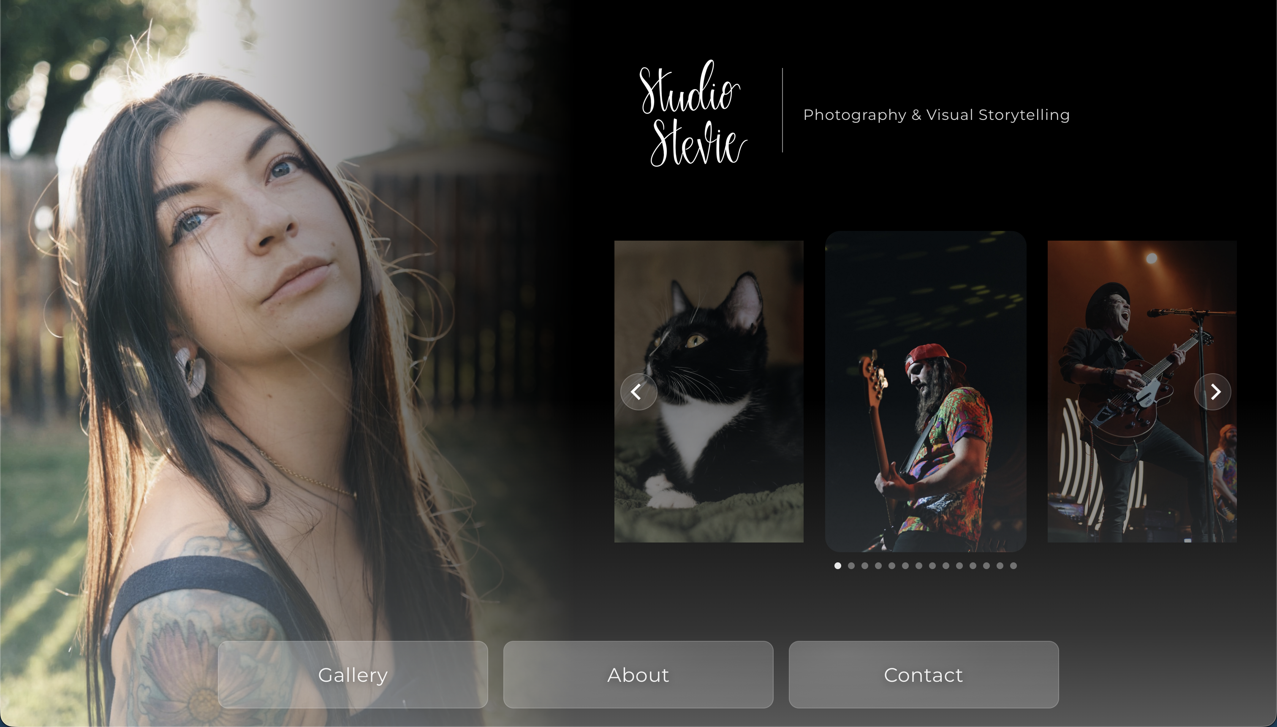1277x727 pixels.
Task: Select the last carousel pagination dot
Action: 1013,566
